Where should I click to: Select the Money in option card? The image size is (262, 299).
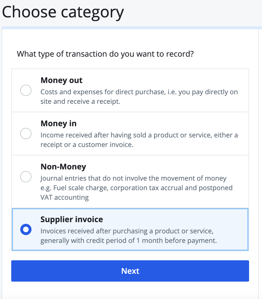point(130,133)
